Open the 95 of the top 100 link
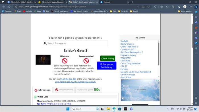This screenshot has height=112, width=199. 68,79
